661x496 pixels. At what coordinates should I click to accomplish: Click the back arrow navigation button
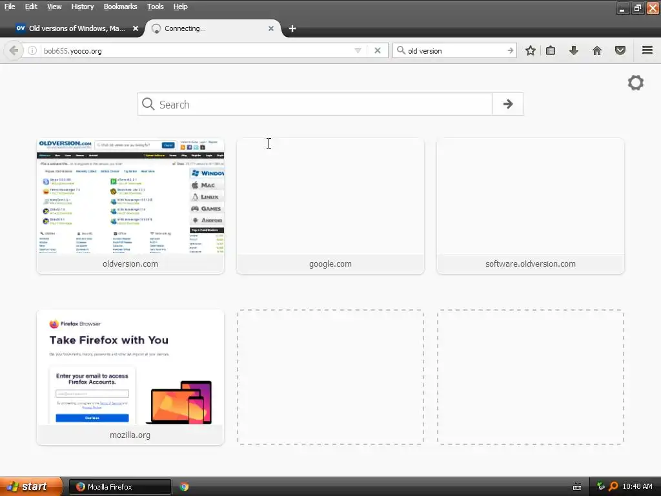coord(14,50)
